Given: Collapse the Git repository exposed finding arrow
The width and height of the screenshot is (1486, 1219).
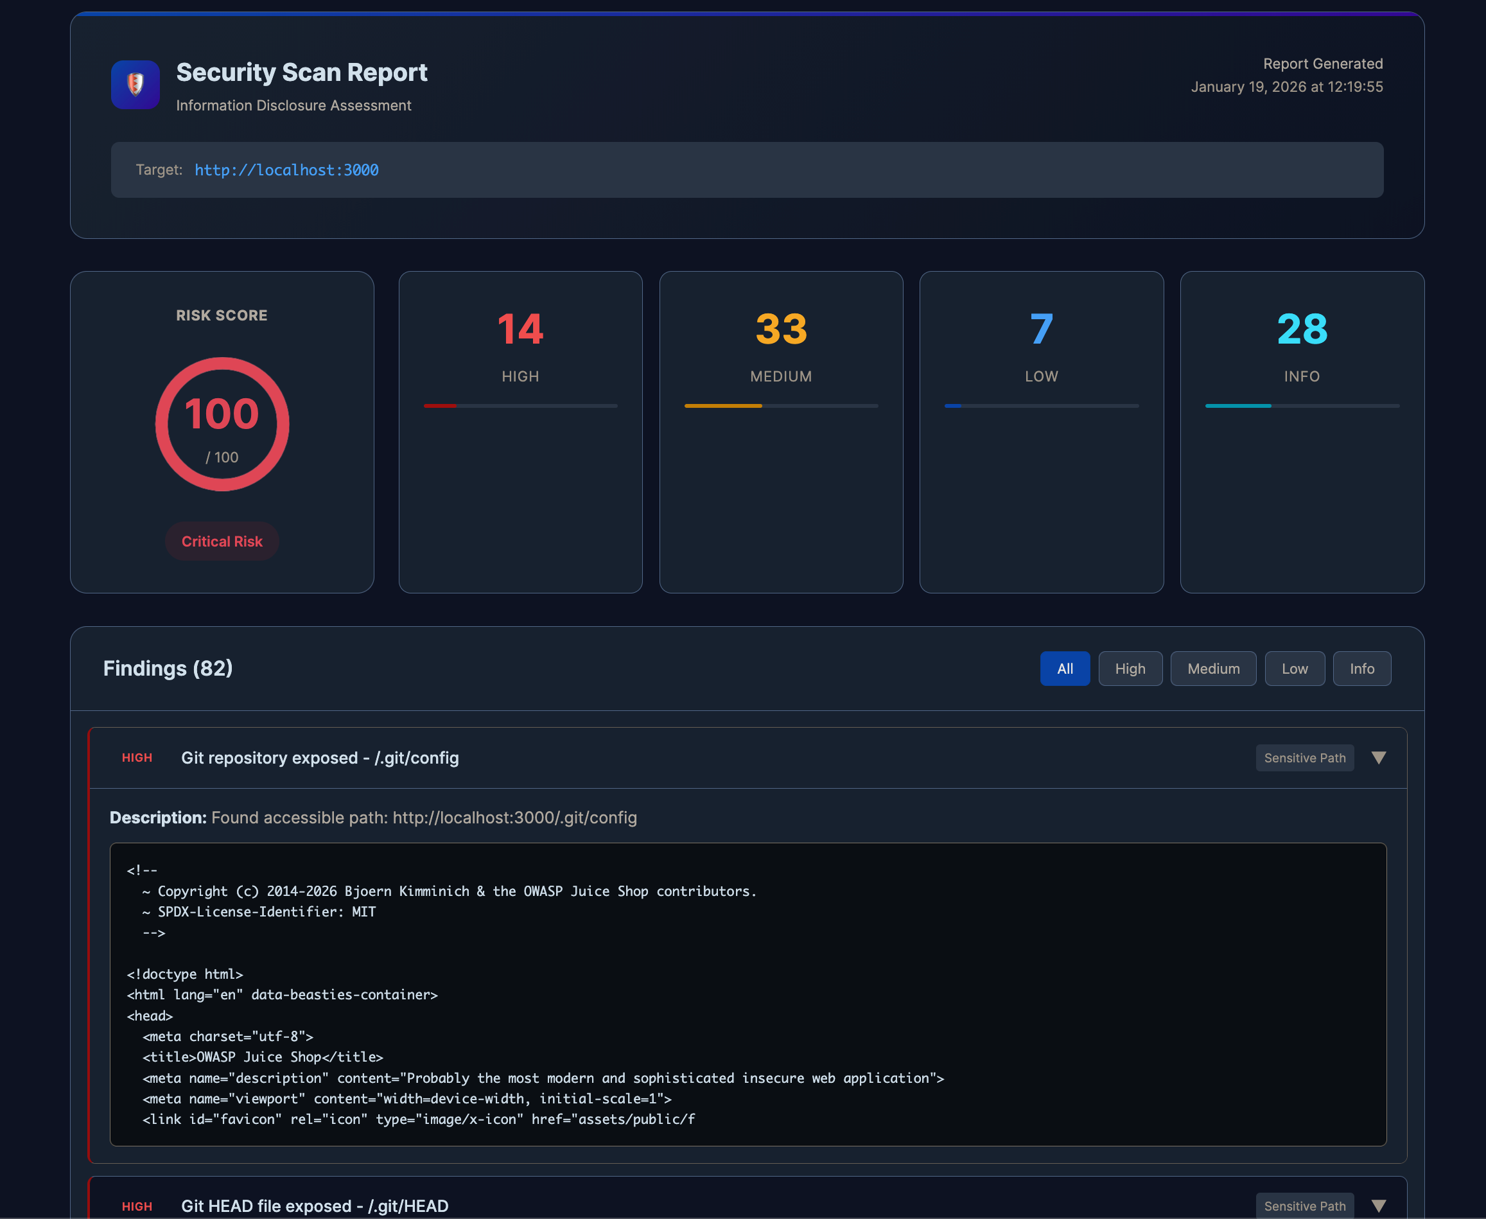Looking at the screenshot, I should click(x=1378, y=758).
